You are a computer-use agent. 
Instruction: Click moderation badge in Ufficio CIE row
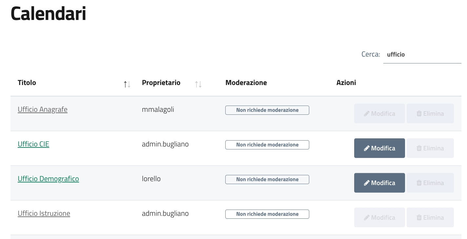(x=267, y=145)
